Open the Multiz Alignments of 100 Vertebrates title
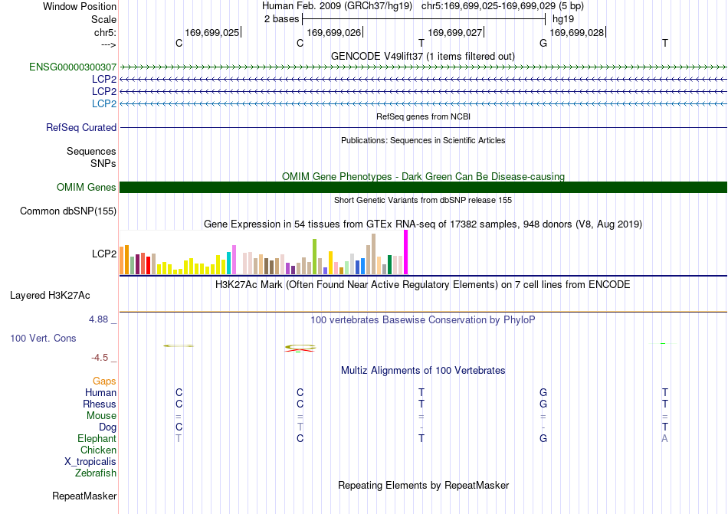The image size is (728, 514). [x=423, y=370]
